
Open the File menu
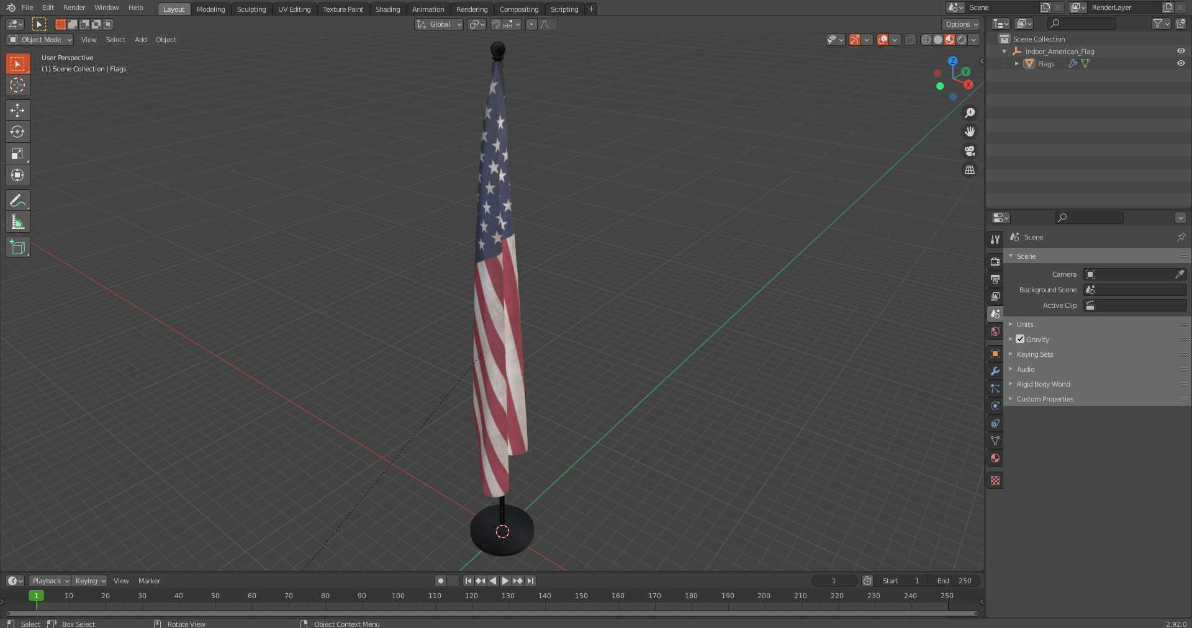(x=27, y=7)
